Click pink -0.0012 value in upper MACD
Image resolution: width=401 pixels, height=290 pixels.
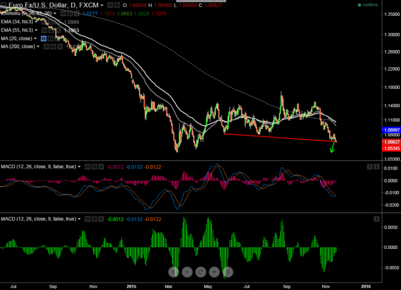[115, 167]
